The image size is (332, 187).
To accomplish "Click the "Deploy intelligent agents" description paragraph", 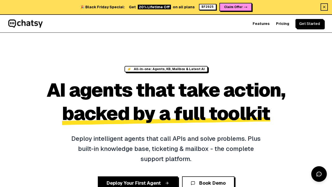I will (x=166, y=149).
